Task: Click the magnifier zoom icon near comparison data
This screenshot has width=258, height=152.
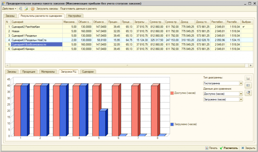Action: pyautogui.click(x=248, y=93)
